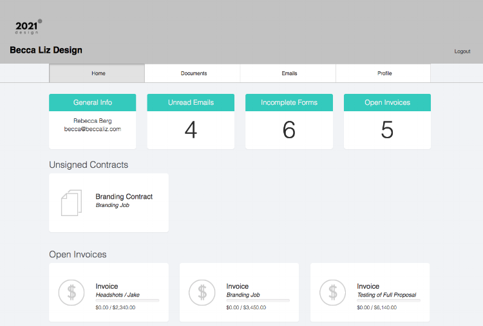Open the Headshots / Jake invoice title

click(x=106, y=286)
